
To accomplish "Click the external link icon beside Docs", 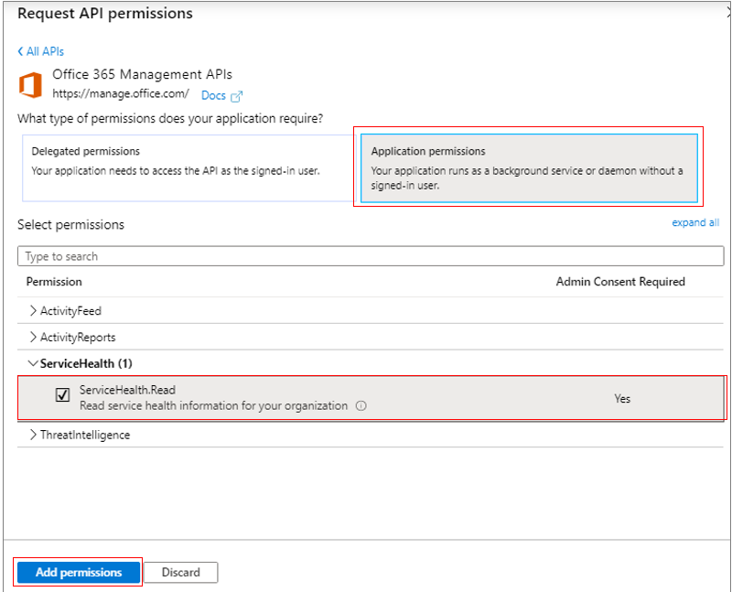I will 237,96.
